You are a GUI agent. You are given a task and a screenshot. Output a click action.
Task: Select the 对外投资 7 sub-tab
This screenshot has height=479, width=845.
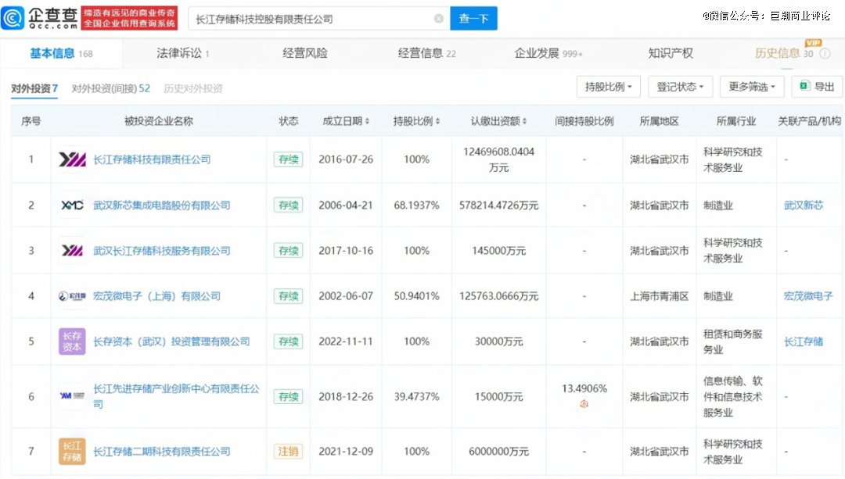point(34,88)
